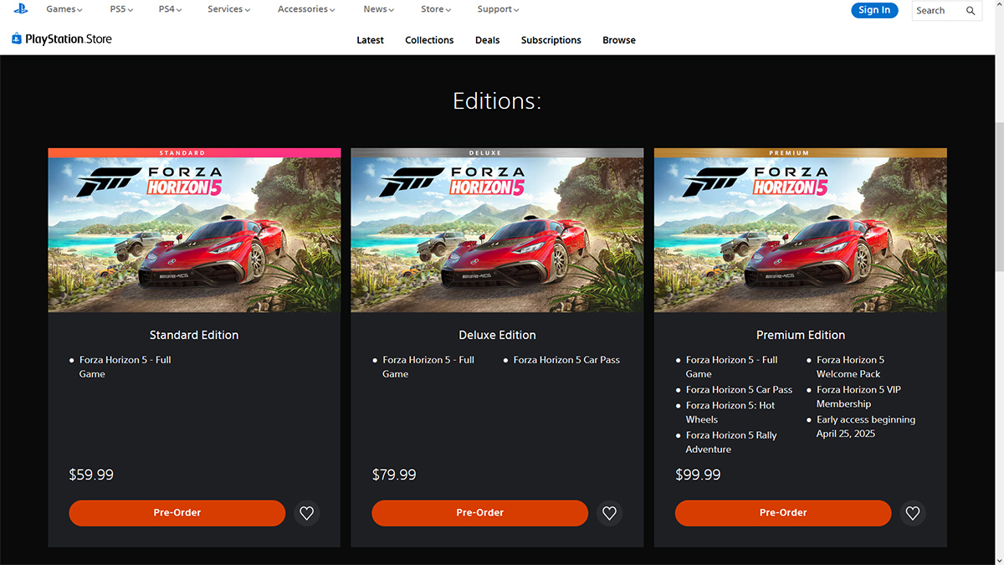
Task: Expand the Store dropdown menu
Action: tap(436, 9)
